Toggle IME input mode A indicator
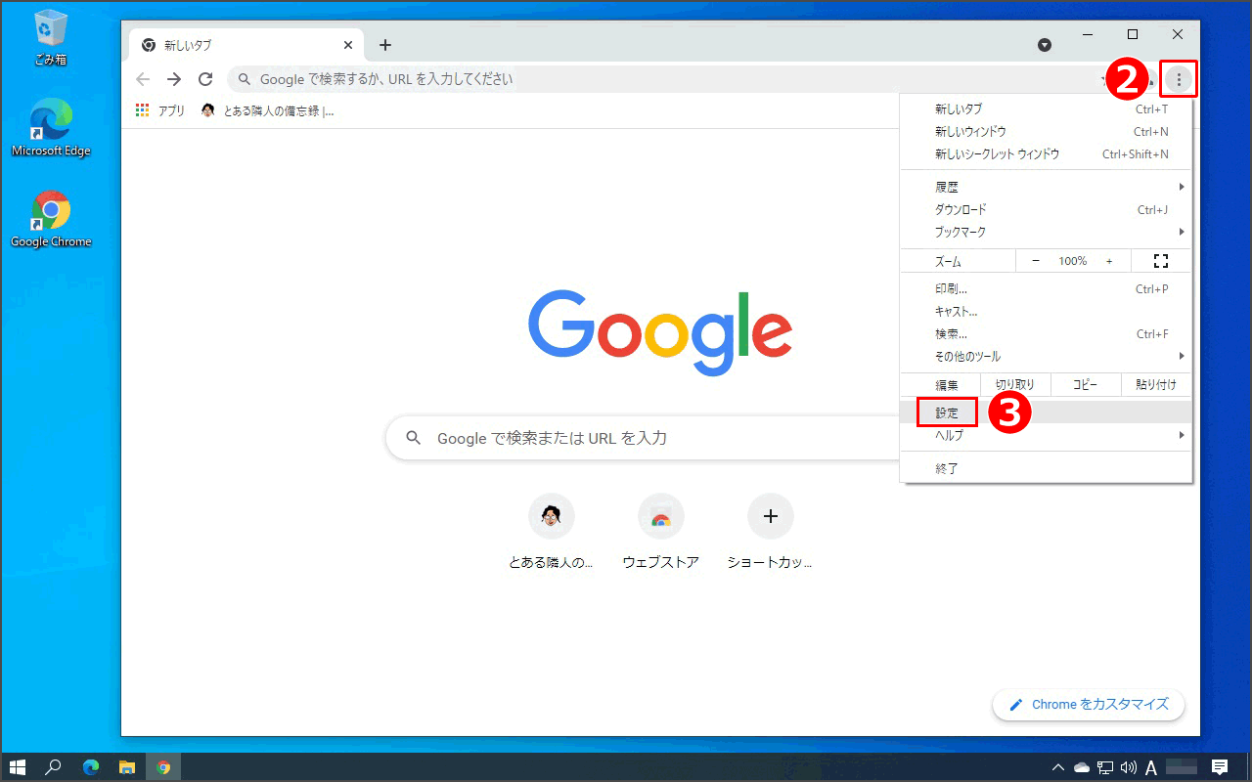This screenshot has width=1252, height=782. coord(1152,767)
